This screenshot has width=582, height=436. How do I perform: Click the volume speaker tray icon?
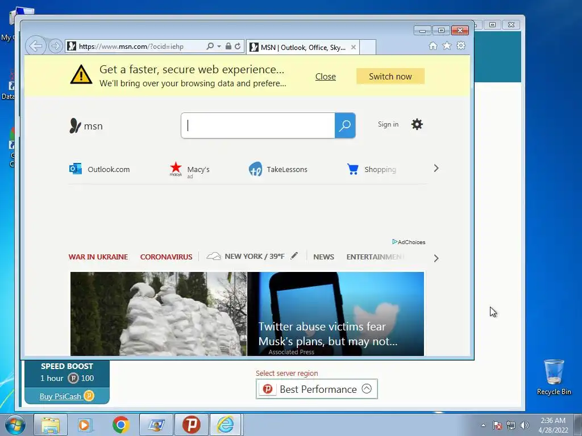tap(525, 425)
